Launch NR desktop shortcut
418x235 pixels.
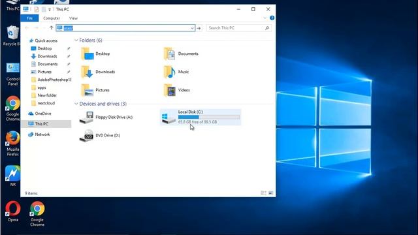click(x=12, y=176)
